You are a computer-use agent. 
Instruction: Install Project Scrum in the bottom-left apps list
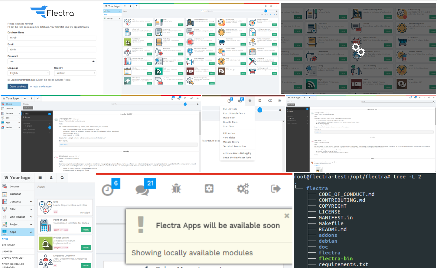coord(86,248)
